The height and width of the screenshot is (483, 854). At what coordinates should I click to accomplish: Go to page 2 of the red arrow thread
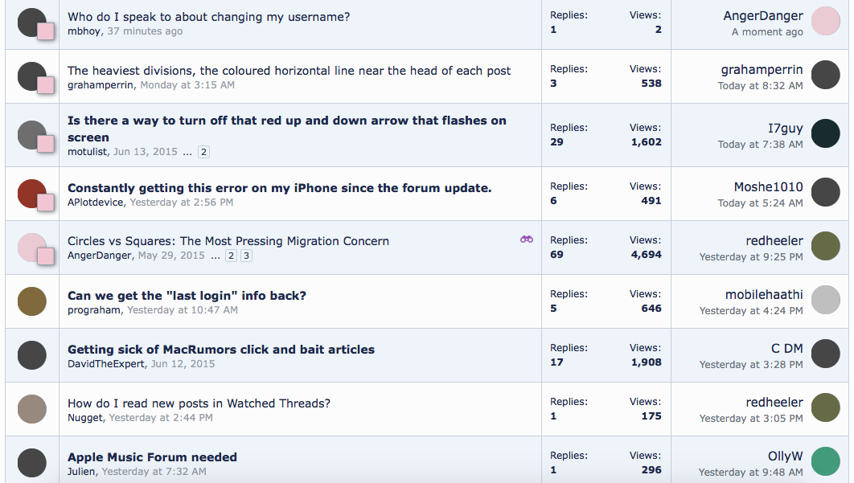tap(204, 152)
